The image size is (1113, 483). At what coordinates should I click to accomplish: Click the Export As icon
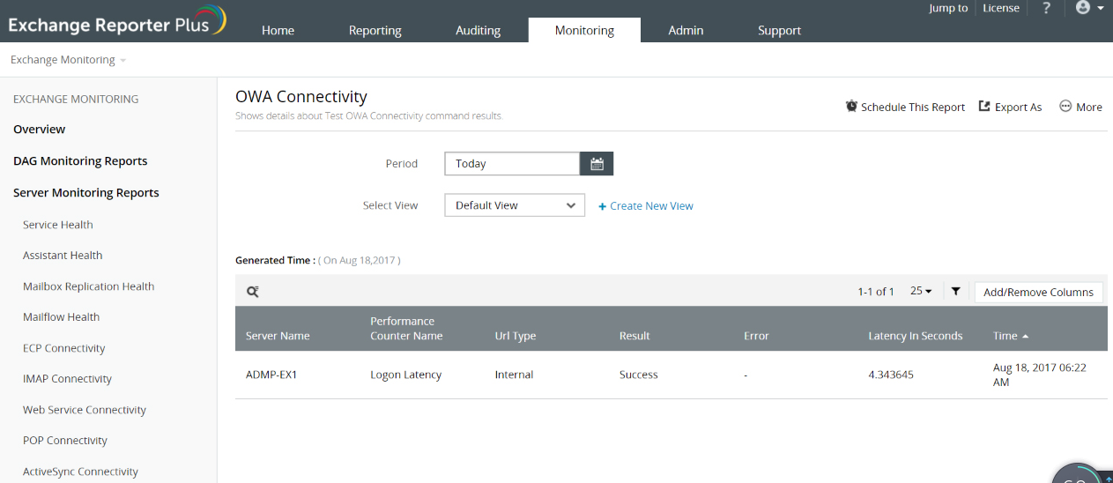(x=984, y=107)
